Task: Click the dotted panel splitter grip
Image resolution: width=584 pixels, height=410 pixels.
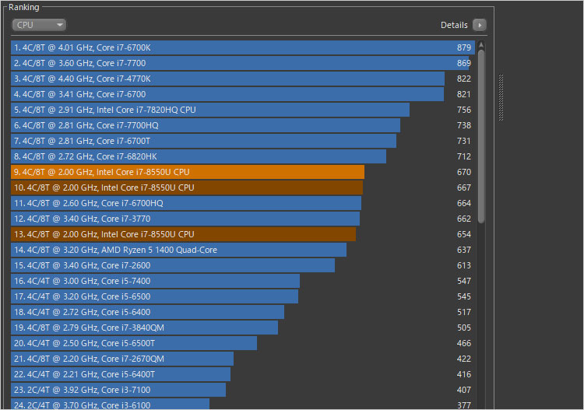Action: tap(501, 97)
